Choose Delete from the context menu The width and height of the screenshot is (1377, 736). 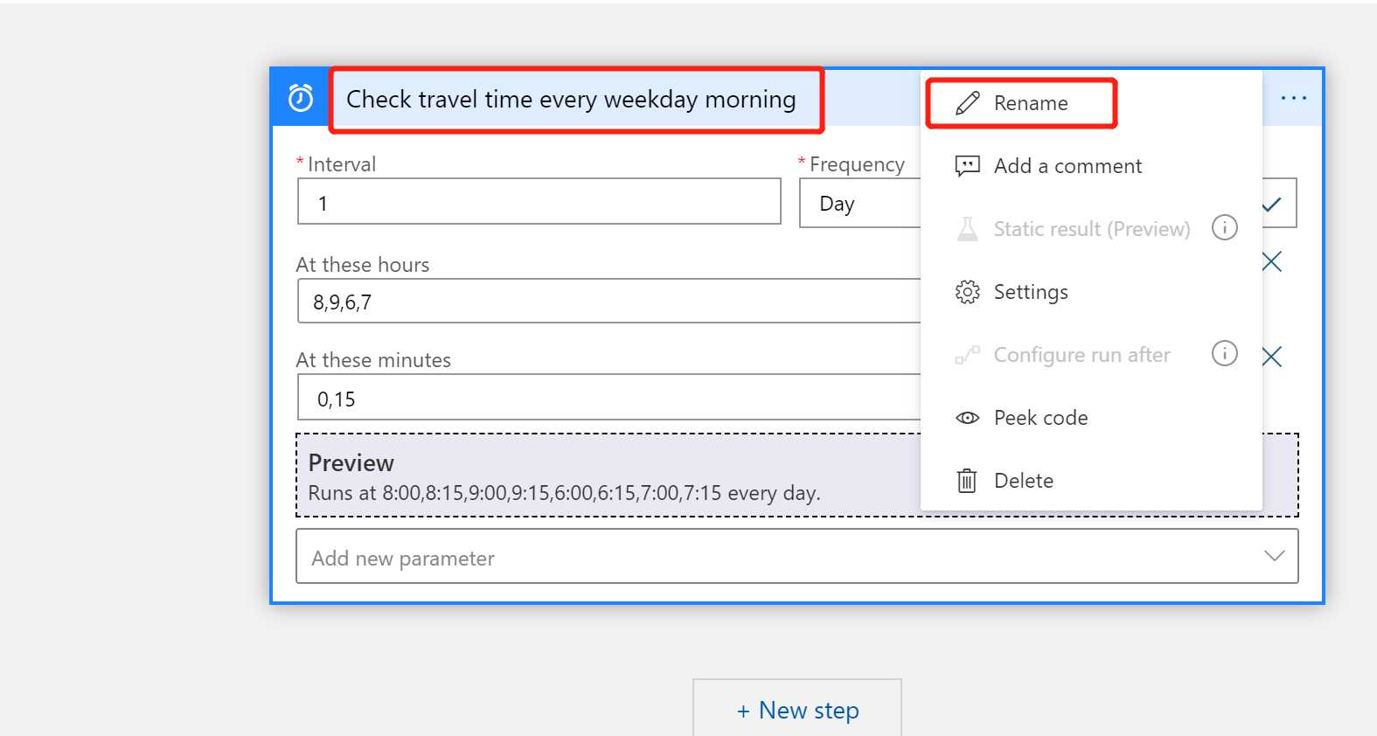tap(1091, 481)
